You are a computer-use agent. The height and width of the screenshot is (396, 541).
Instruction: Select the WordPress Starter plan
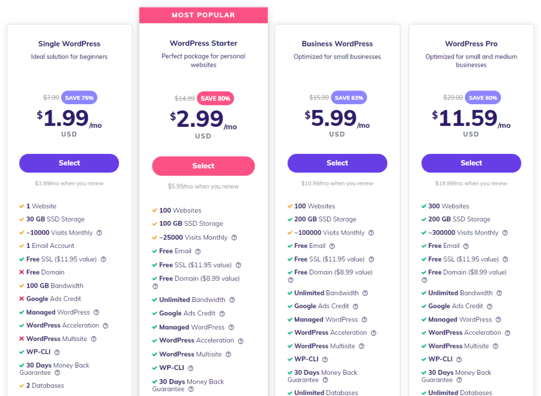tap(203, 166)
